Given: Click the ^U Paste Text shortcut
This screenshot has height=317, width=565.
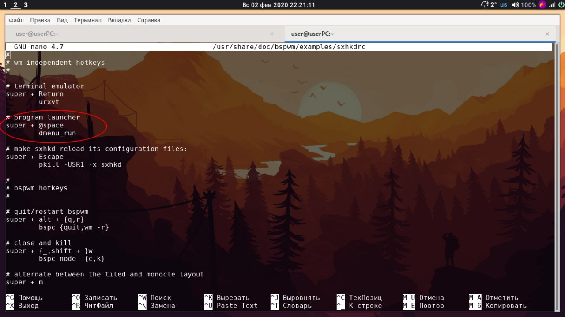Looking at the screenshot, I should (231, 306).
